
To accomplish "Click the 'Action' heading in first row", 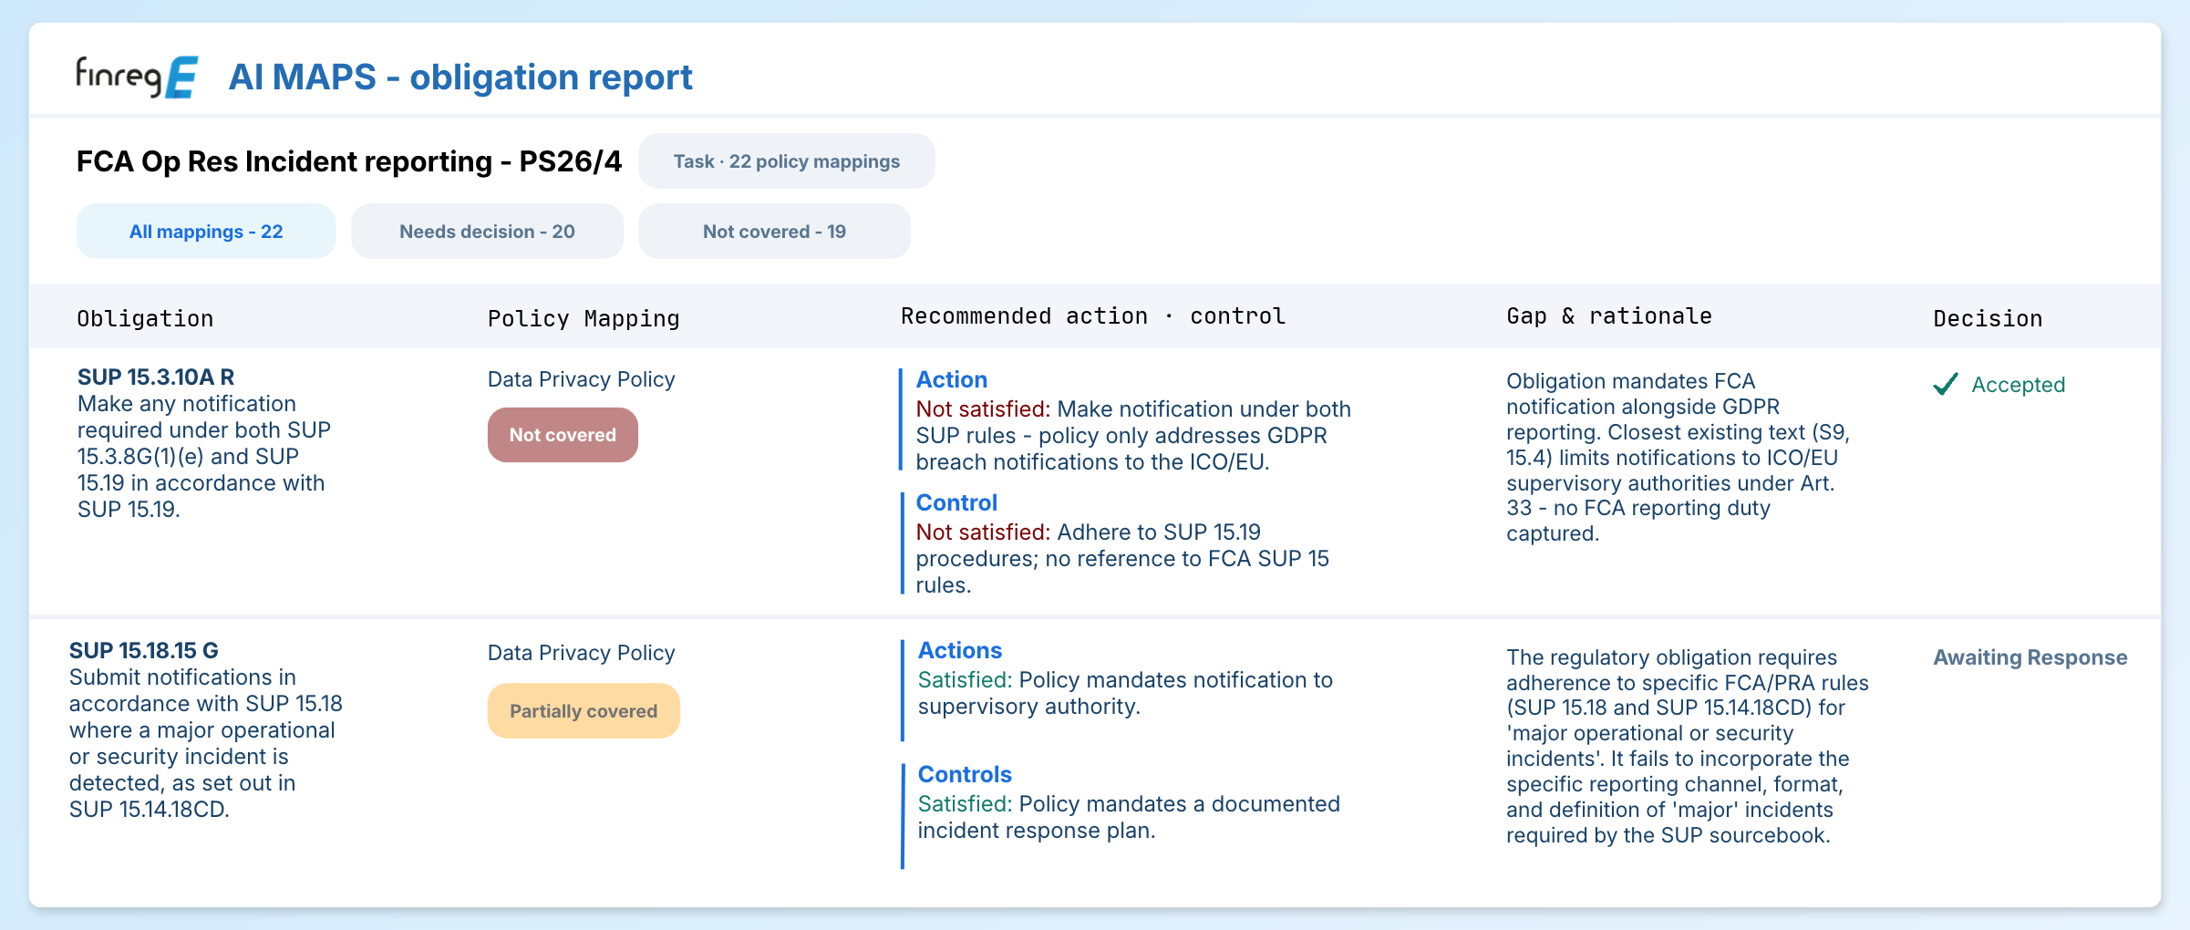I will coord(951,379).
